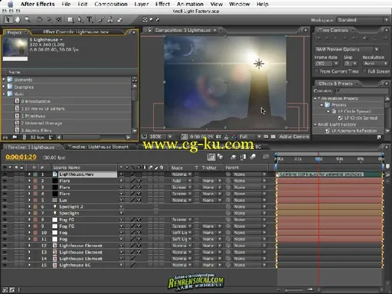
Task: Select the Rotation tool
Action: (40, 19)
